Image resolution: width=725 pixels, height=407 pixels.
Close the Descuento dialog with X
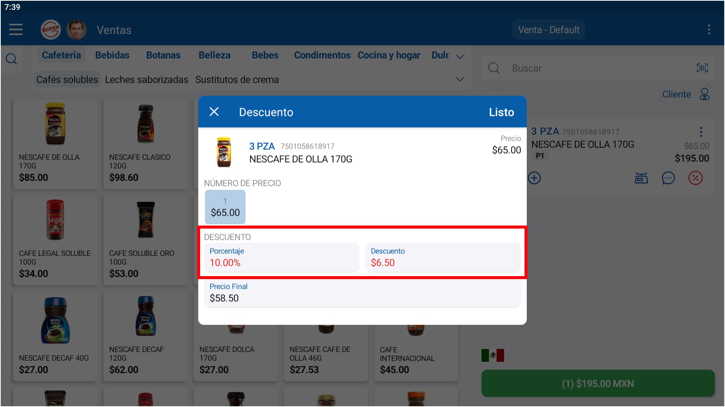pyautogui.click(x=214, y=112)
